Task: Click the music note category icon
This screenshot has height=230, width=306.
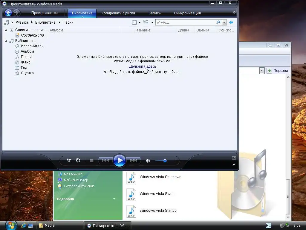Action: tap(7, 22)
